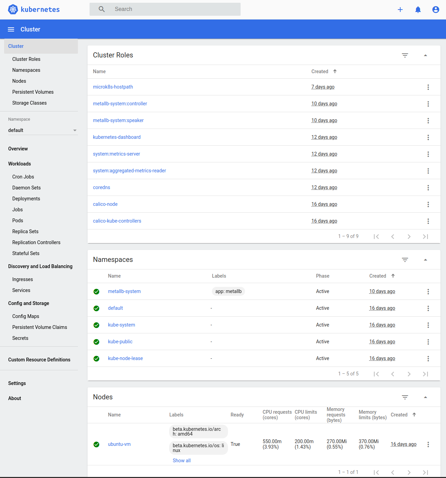Open Custom Resource Definitions page
Viewport: 446px width, 478px height.
coord(39,360)
